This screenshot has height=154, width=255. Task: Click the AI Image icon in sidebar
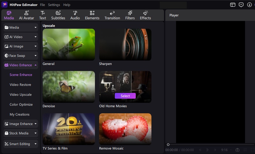click(x=6, y=46)
